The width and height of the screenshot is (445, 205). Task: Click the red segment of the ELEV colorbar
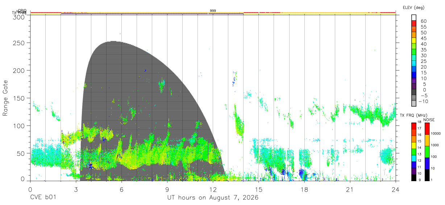point(414,23)
